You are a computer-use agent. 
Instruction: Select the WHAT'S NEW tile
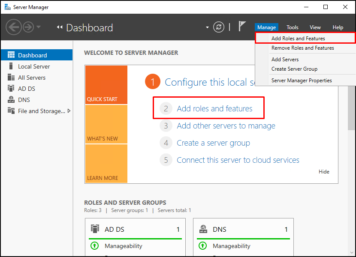click(106, 124)
